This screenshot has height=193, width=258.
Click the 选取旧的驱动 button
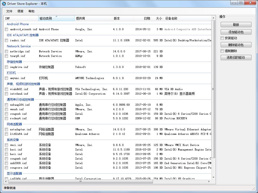pos(236,57)
